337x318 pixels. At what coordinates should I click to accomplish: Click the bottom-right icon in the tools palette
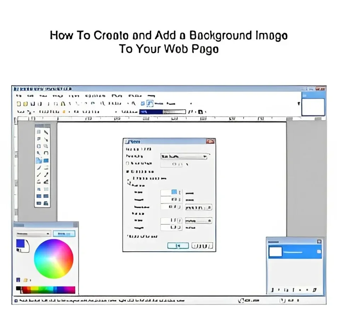(46, 203)
